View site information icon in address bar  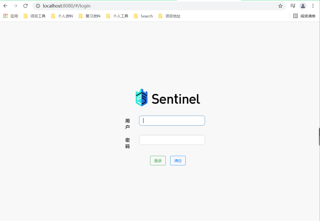[38, 6]
